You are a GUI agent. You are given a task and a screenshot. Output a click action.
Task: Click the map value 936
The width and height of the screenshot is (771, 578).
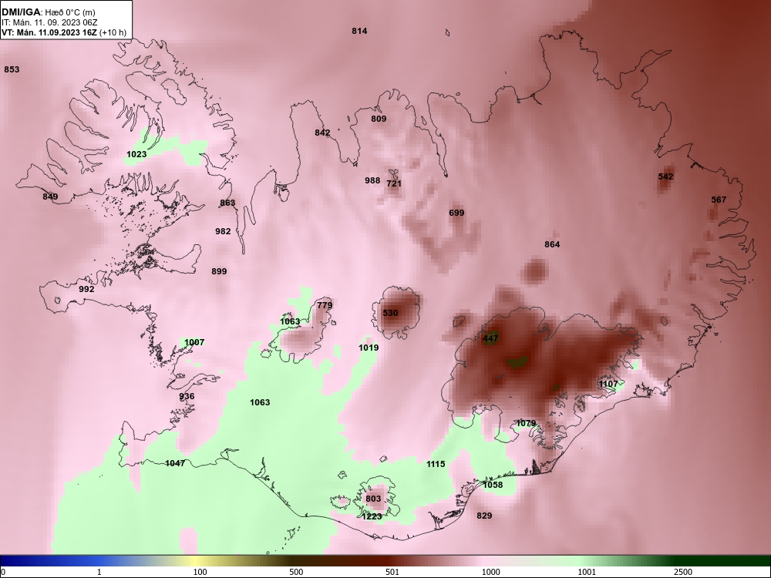187,397
